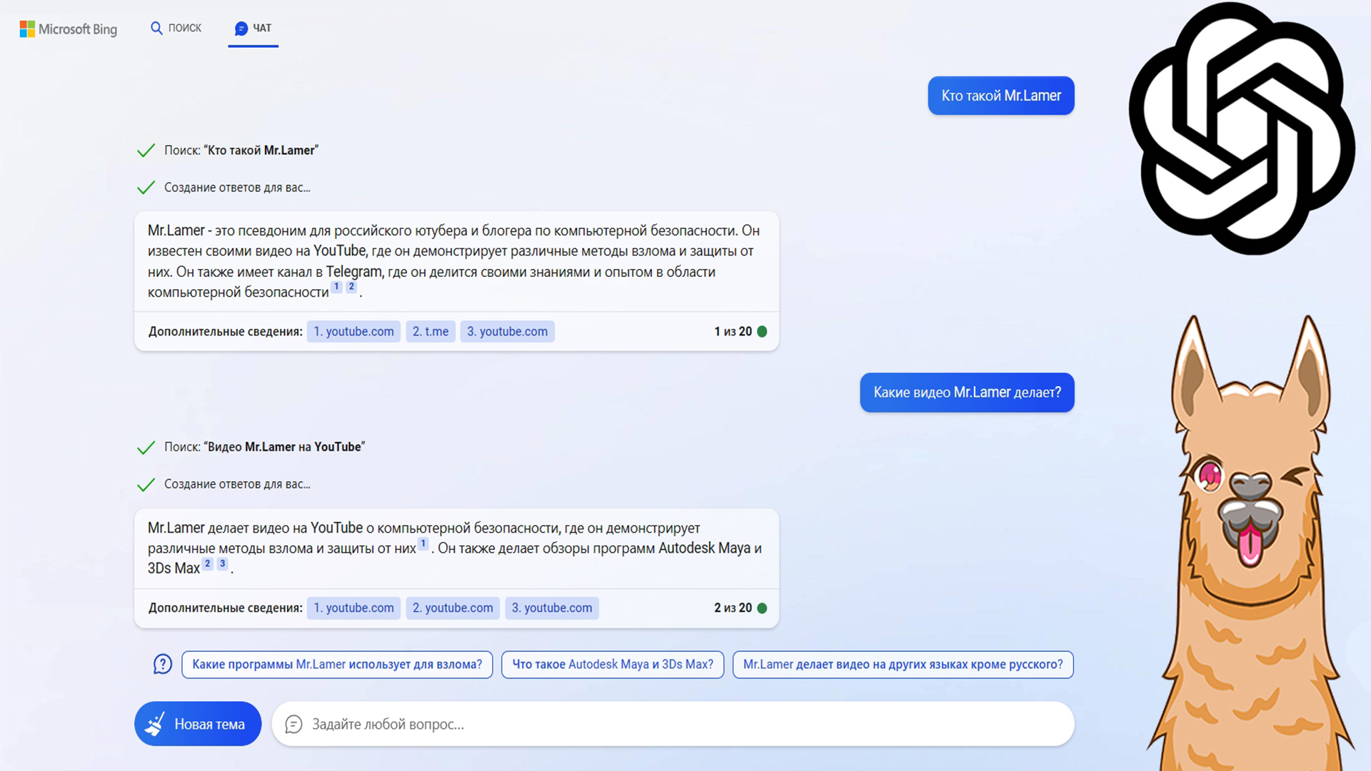Select suggestion about видео на других языках
The width and height of the screenshot is (1371, 771).
pyautogui.click(x=903, y=664)
